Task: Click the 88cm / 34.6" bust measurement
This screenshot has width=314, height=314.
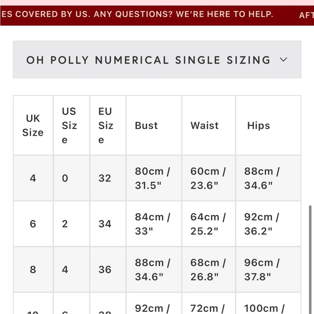Action: [153, 269]
